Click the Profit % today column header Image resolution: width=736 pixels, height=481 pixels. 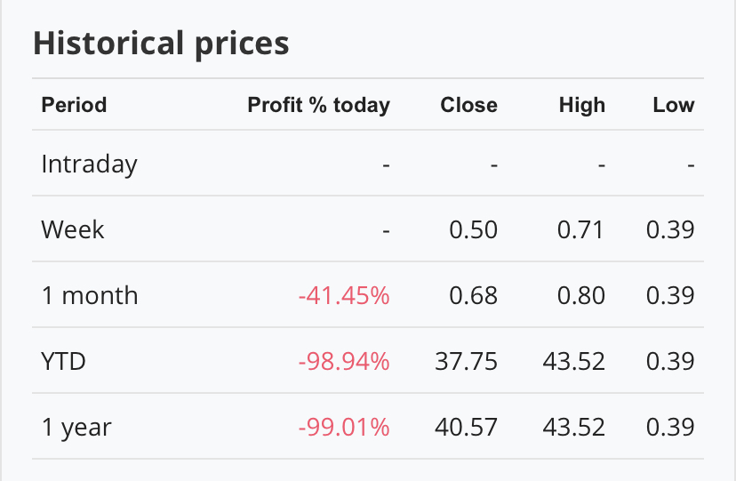(x=318, y=105)
